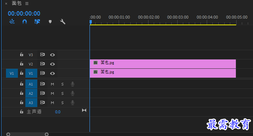This screenshot has width=253, height=136.
Task: Toggle sync lock on A1 track
Action: click(43, 84)
